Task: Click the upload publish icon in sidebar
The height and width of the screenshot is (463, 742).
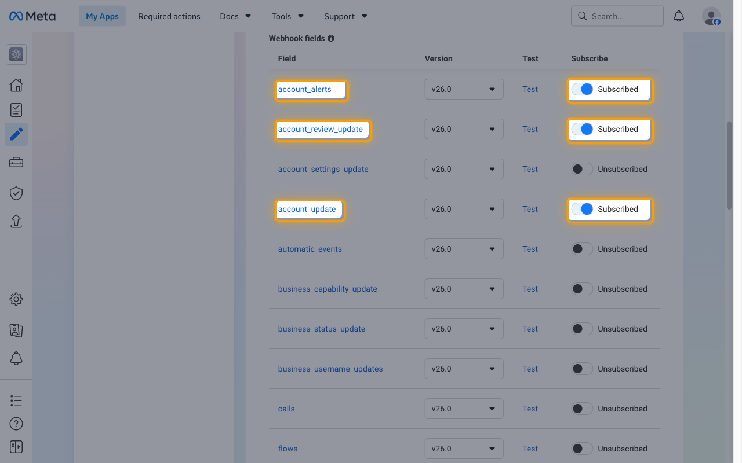Action: 16,221
